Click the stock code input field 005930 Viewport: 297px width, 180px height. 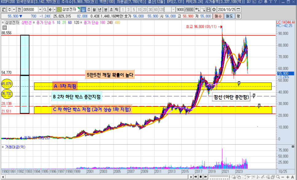pyautogui.click(x=30, y=10)
